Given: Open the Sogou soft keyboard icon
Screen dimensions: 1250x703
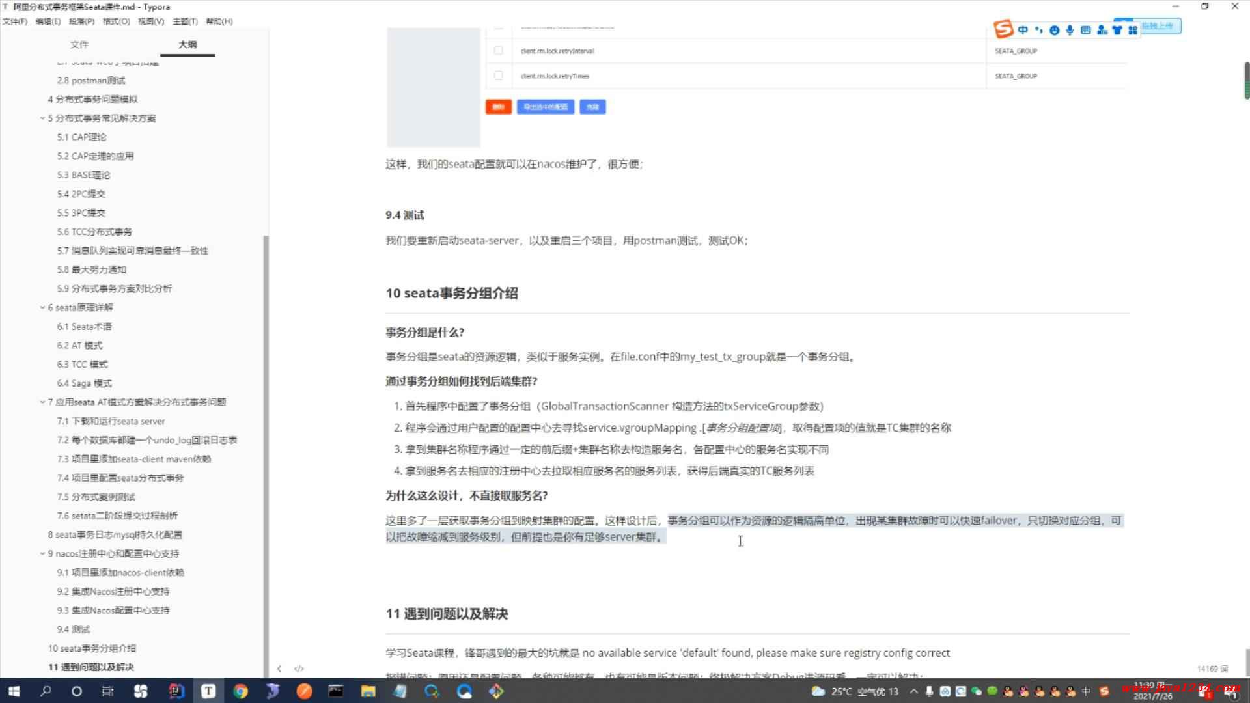Looking at the screenshot, I should [1085, 30].
